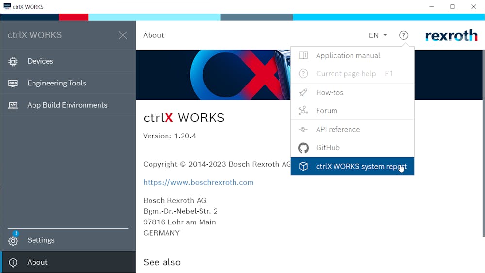485x273 pixels.
Task: Select ctrlX WORKS system report entry
Action: [x=352, y=166]
